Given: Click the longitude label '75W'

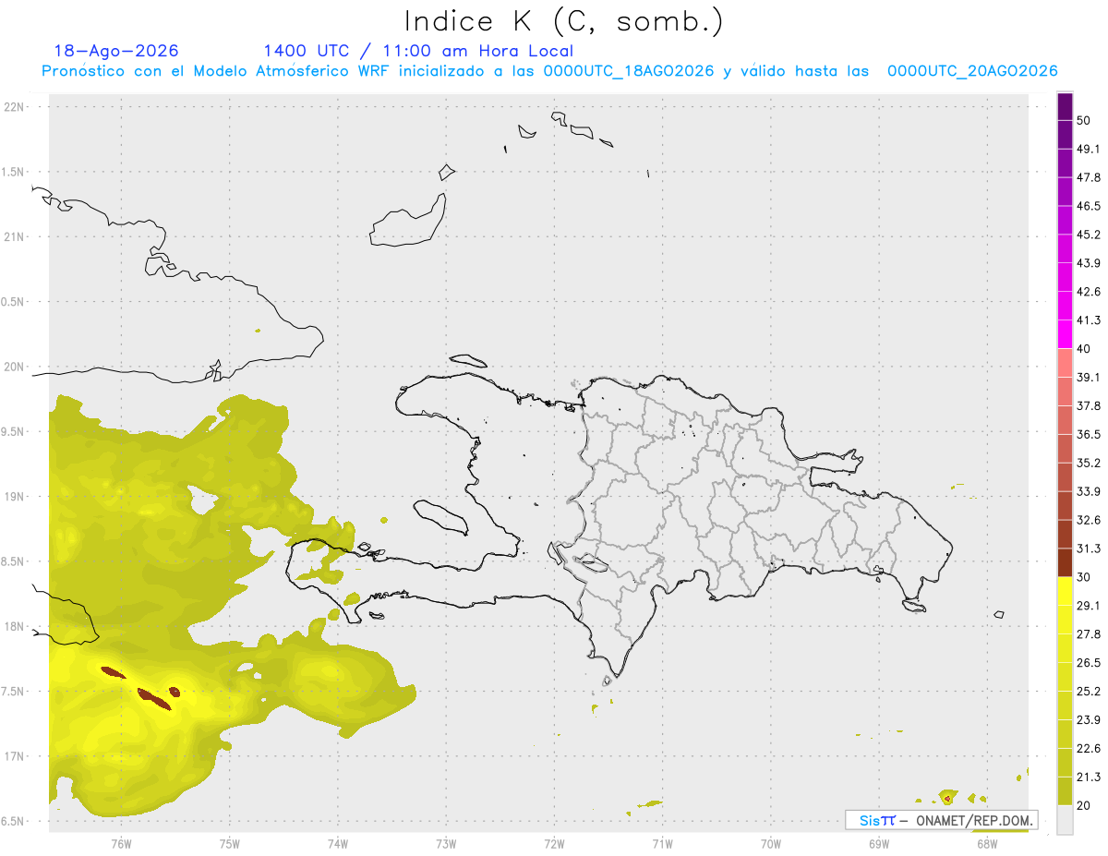Looking at the screenshot, I should [x=230, y=844].
